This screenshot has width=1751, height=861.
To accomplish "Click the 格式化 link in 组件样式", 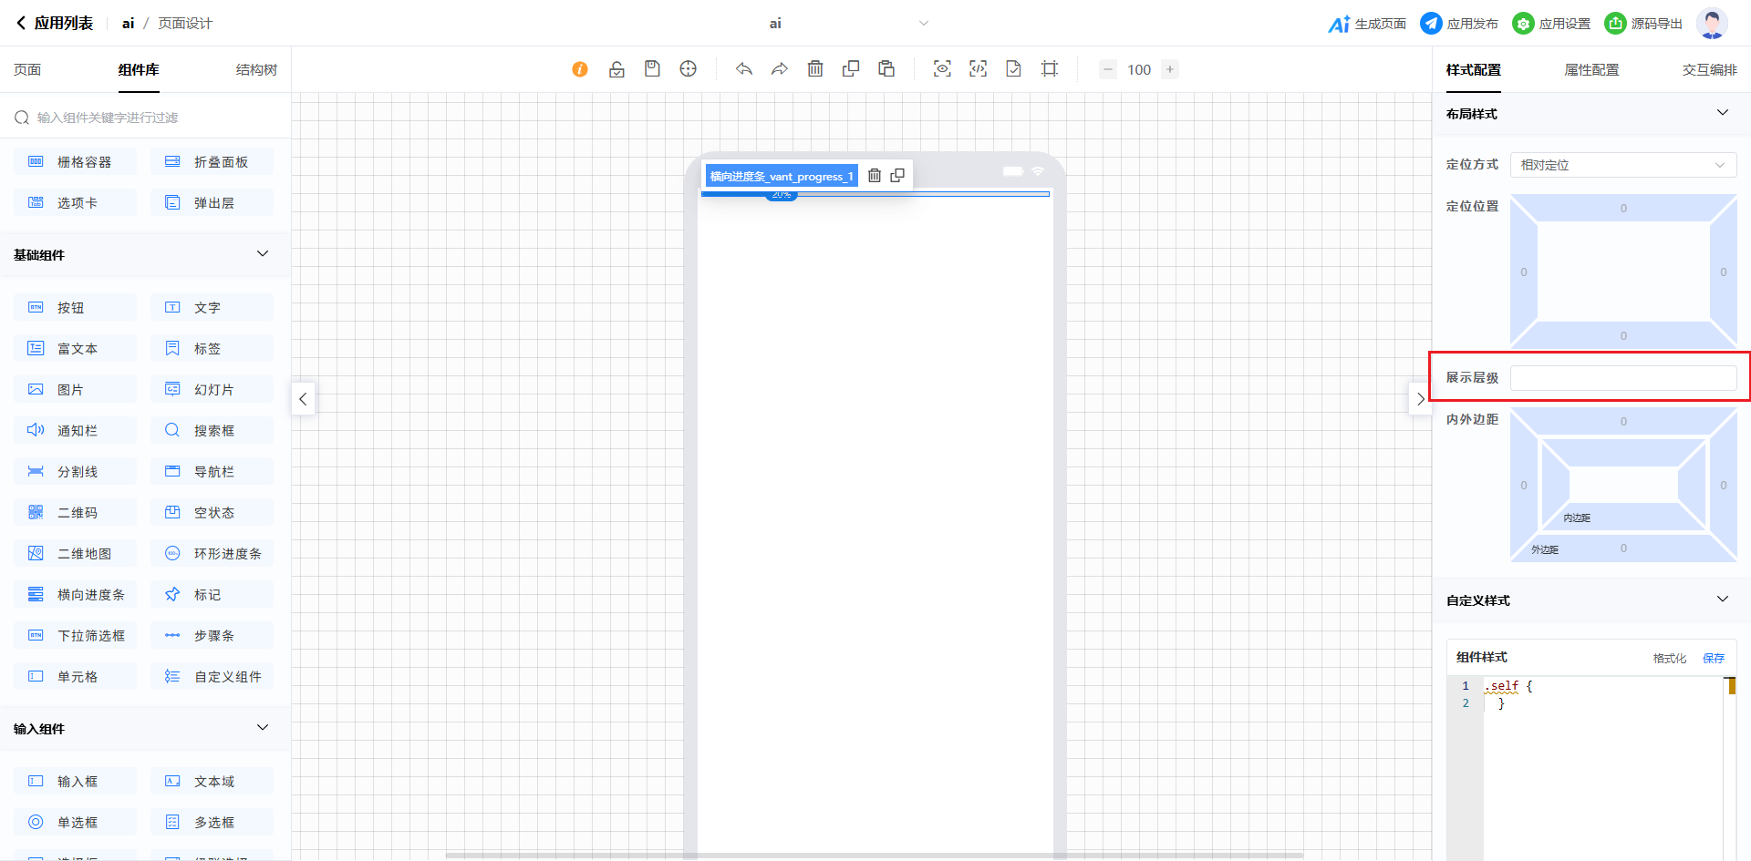I will [x=1669, y=658].
